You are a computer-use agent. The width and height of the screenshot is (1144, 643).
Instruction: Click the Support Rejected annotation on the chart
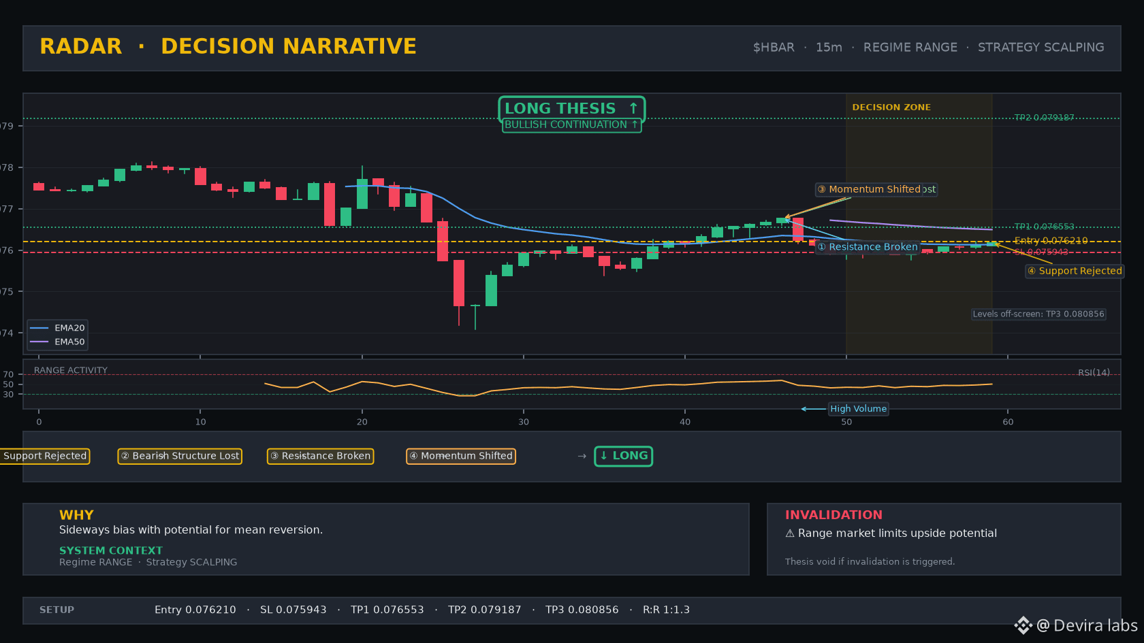pos(1075,271)
